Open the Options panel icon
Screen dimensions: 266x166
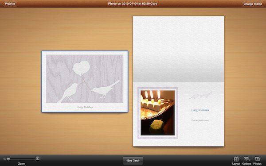coord(246,159)
